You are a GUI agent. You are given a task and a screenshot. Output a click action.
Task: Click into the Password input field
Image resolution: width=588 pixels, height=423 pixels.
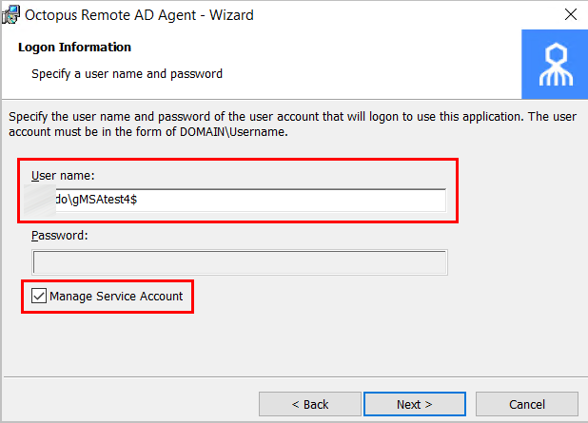240,262
